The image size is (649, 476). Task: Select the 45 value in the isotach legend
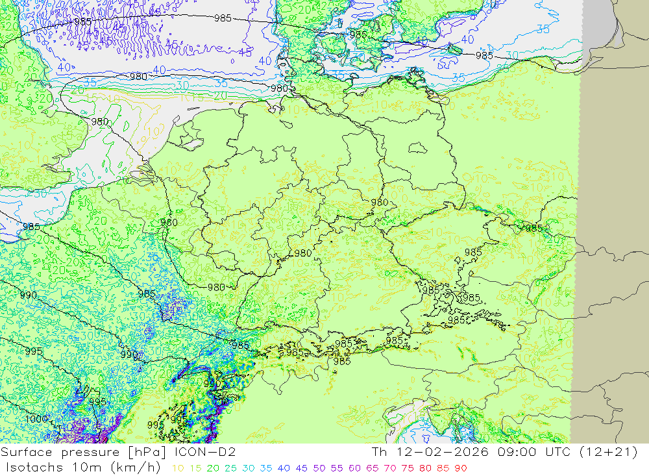301,469
